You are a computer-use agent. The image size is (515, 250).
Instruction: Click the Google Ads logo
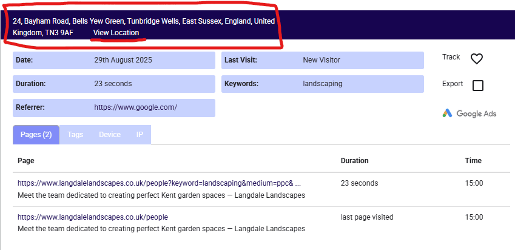click(x=469, y=113)
